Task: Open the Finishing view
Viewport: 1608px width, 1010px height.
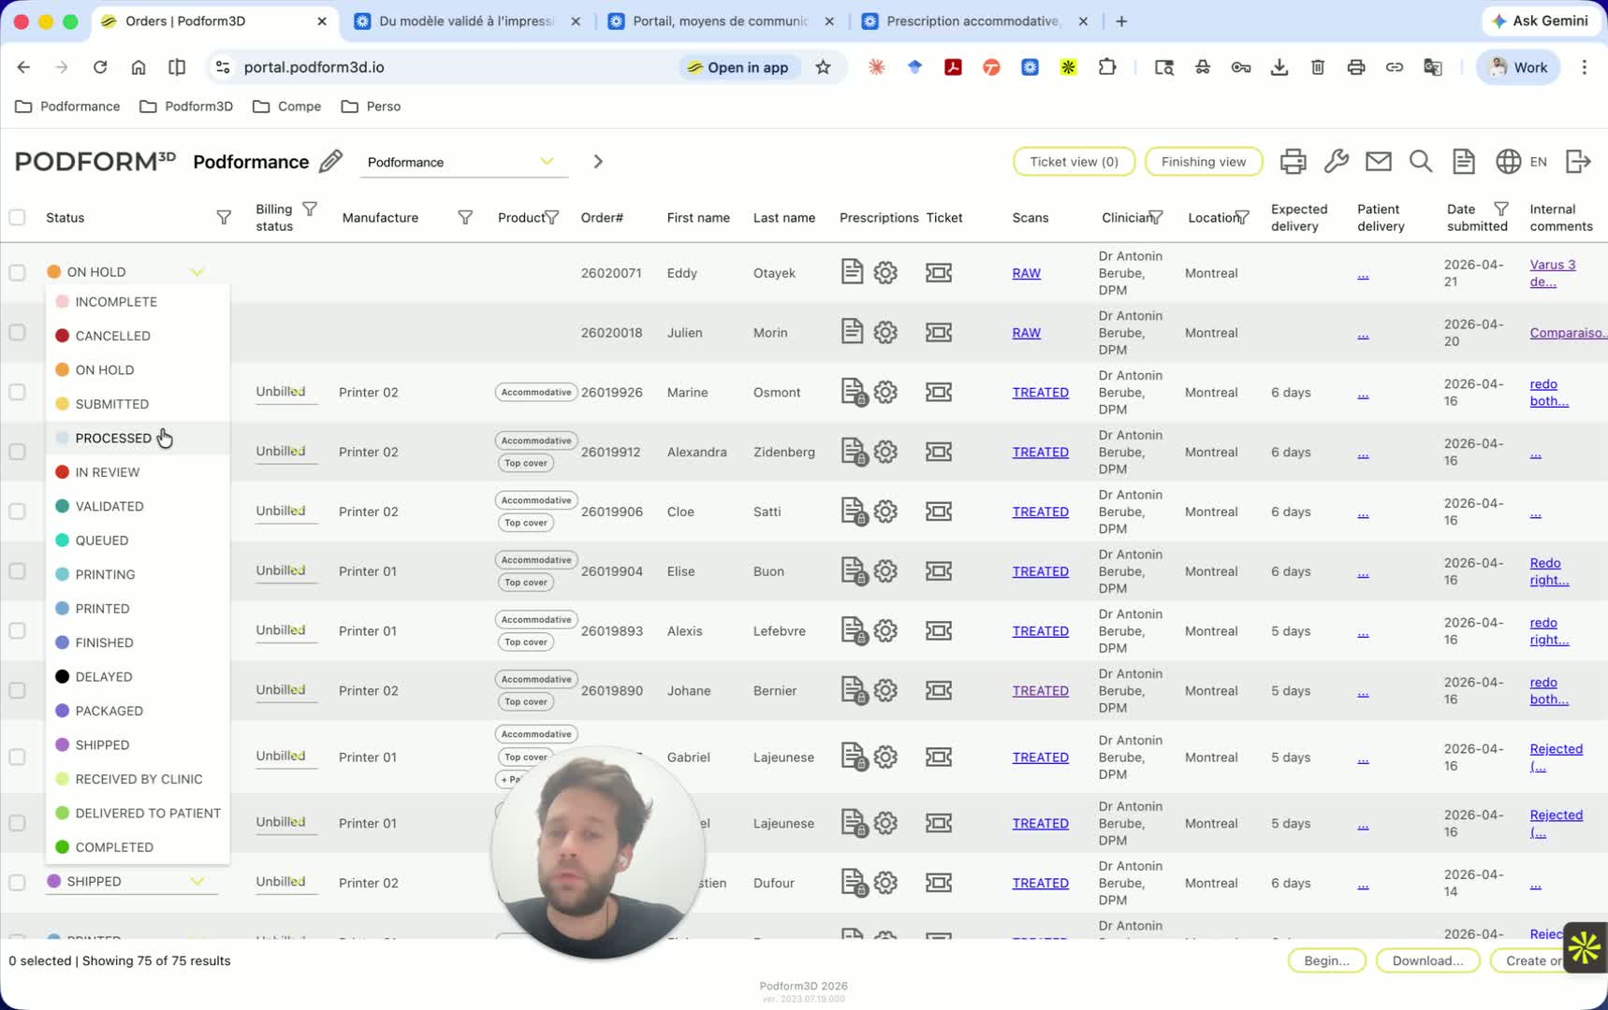Action: point(1203,162)
